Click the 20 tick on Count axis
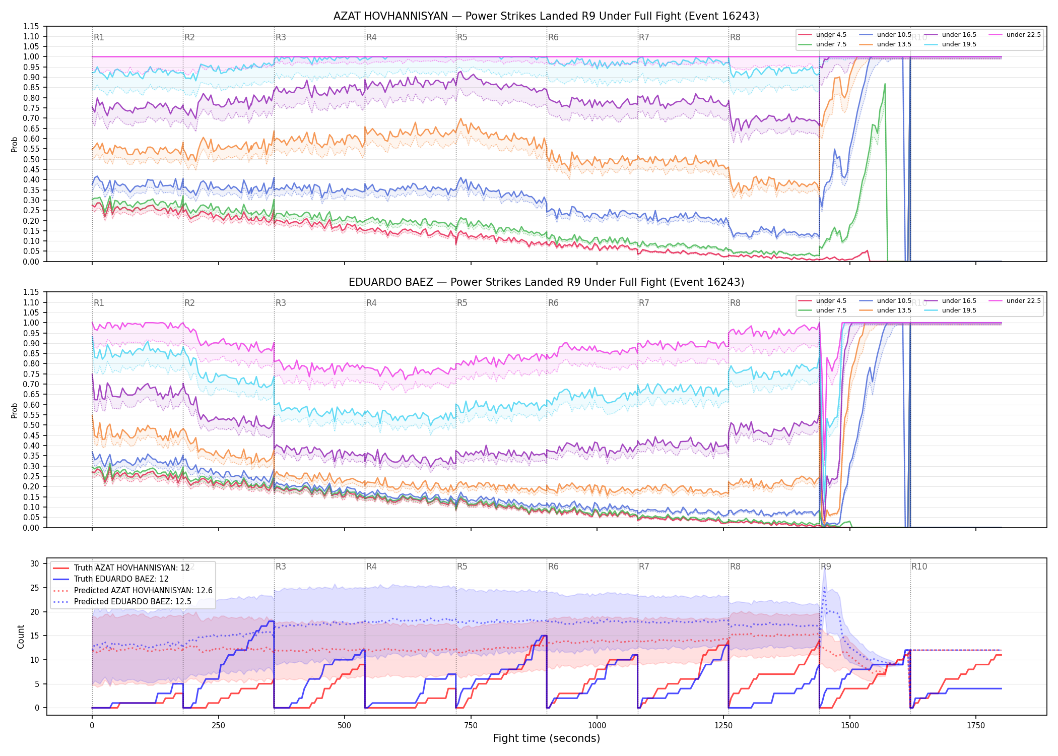Screen dimensions: 1058x756 pyautogui.click(x=35, y=612)
